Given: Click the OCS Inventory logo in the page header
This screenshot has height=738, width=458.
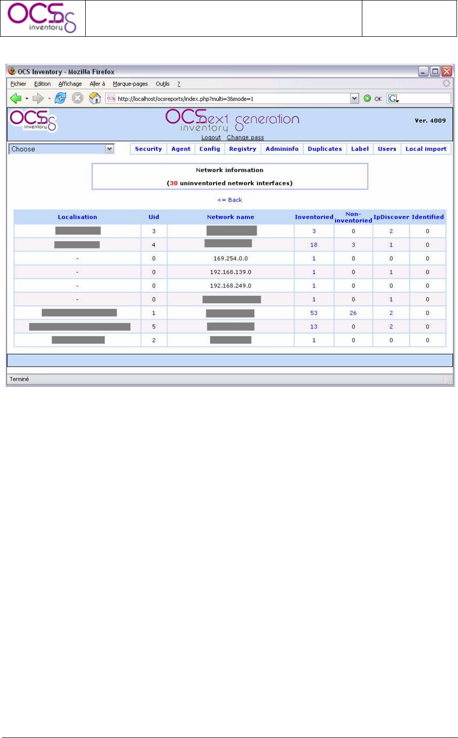Looking at the screenshot, I should click(x=33, y=121).
